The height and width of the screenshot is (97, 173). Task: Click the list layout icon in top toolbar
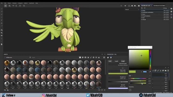click(9, 6)
